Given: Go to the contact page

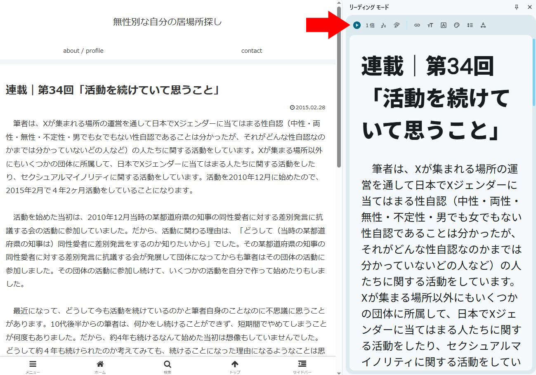Looking at the screenshot, I should 252,51.
